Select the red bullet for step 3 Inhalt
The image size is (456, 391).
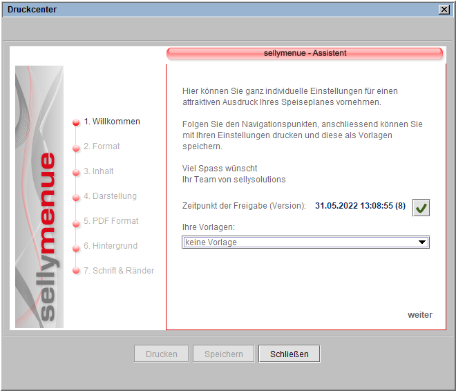[76, 172]
